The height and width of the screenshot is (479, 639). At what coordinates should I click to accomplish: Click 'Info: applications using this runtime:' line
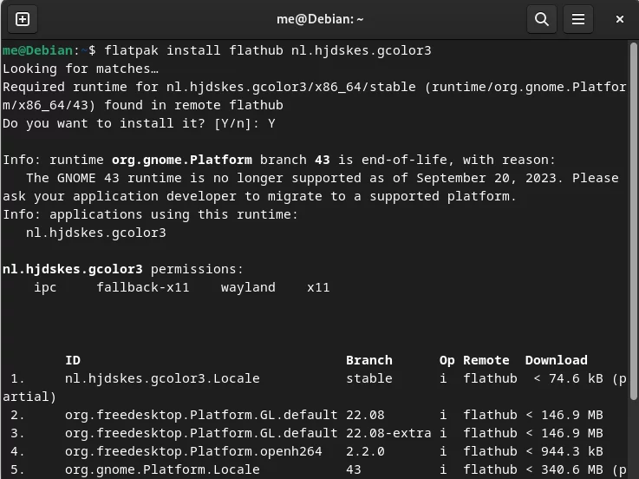tap(150, 214)
